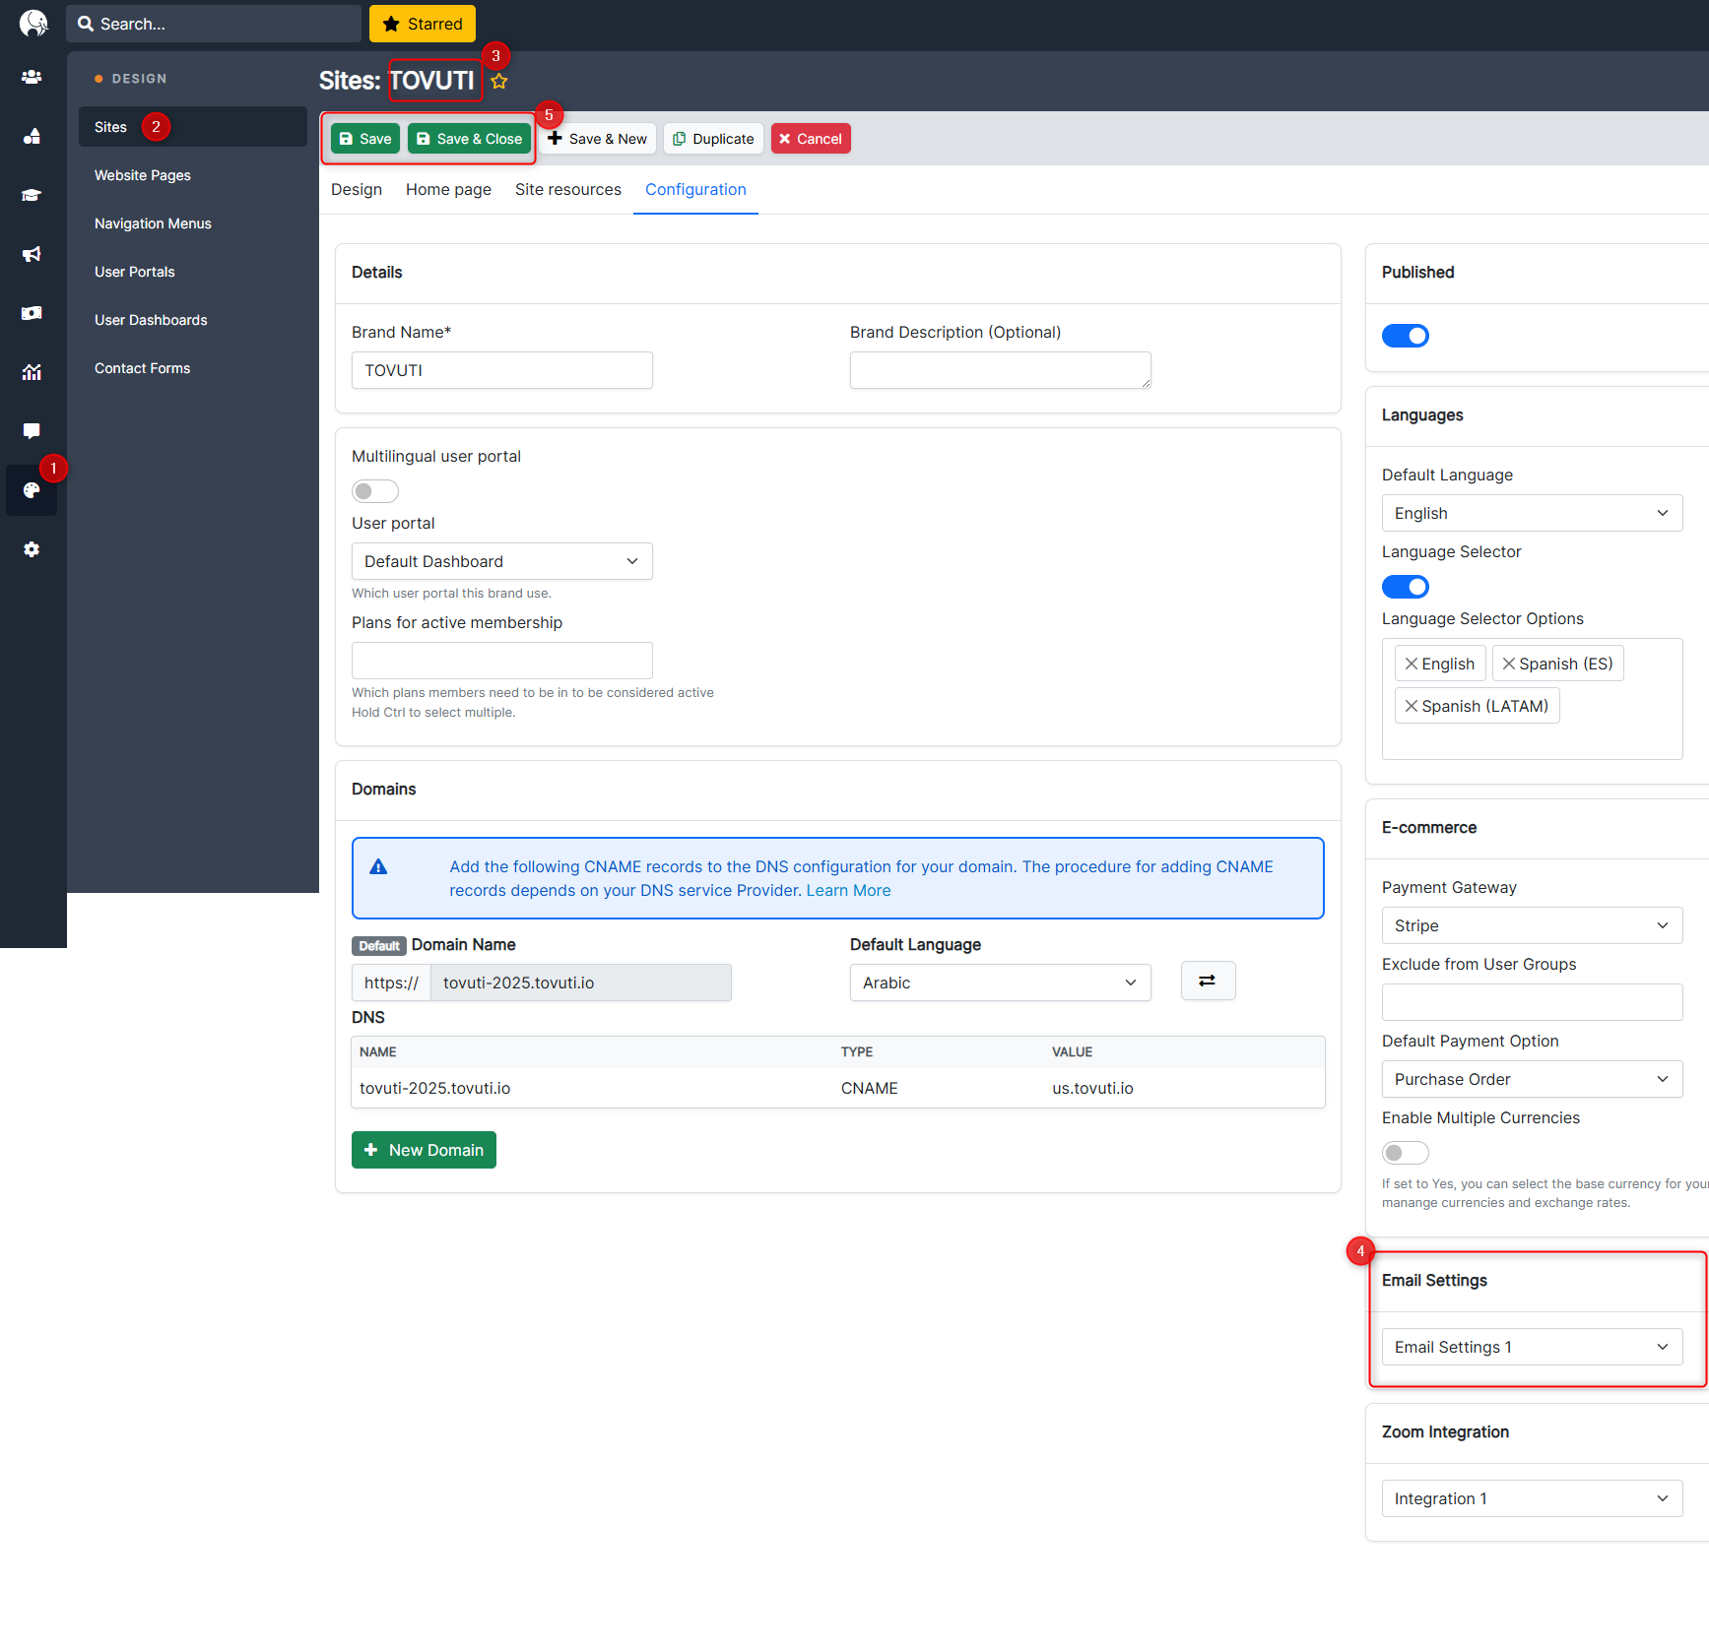Open the palette Design sidebar icon

[32, 490]
